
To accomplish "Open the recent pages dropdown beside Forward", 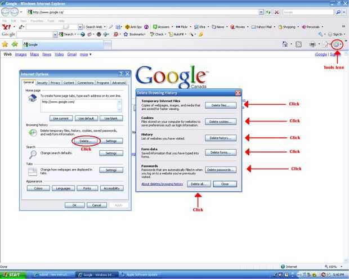I will 21,12.
